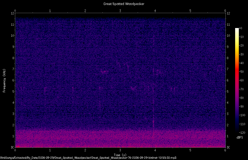The height and width of the screenshot is (160, 248).
Task: Click "5" on the top time axis
Action: (190, 11)
